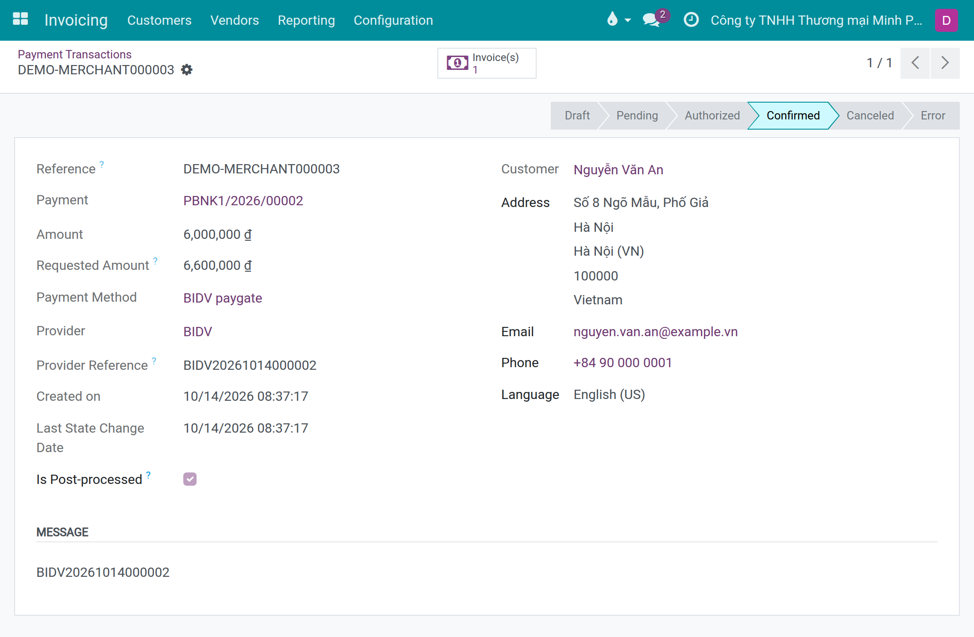Image resolution: width=974 pixels, height=637 pixels.
Task: Show help tooltip for Is Post-processed
Action: [x=148, y=475]
